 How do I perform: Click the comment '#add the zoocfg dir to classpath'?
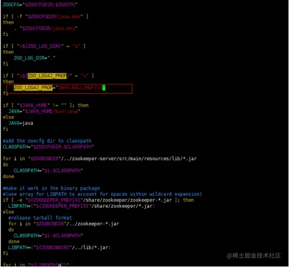pos(47,141)
